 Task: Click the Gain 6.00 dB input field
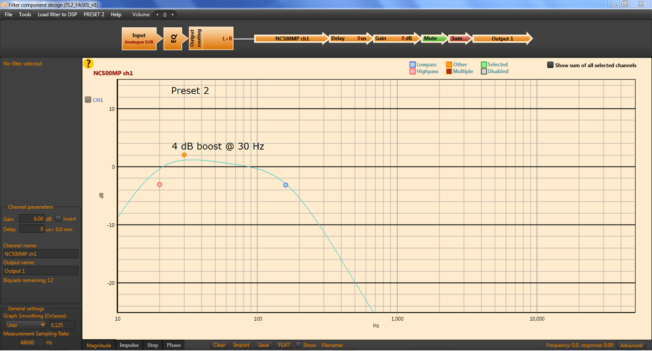click(32, 219)
